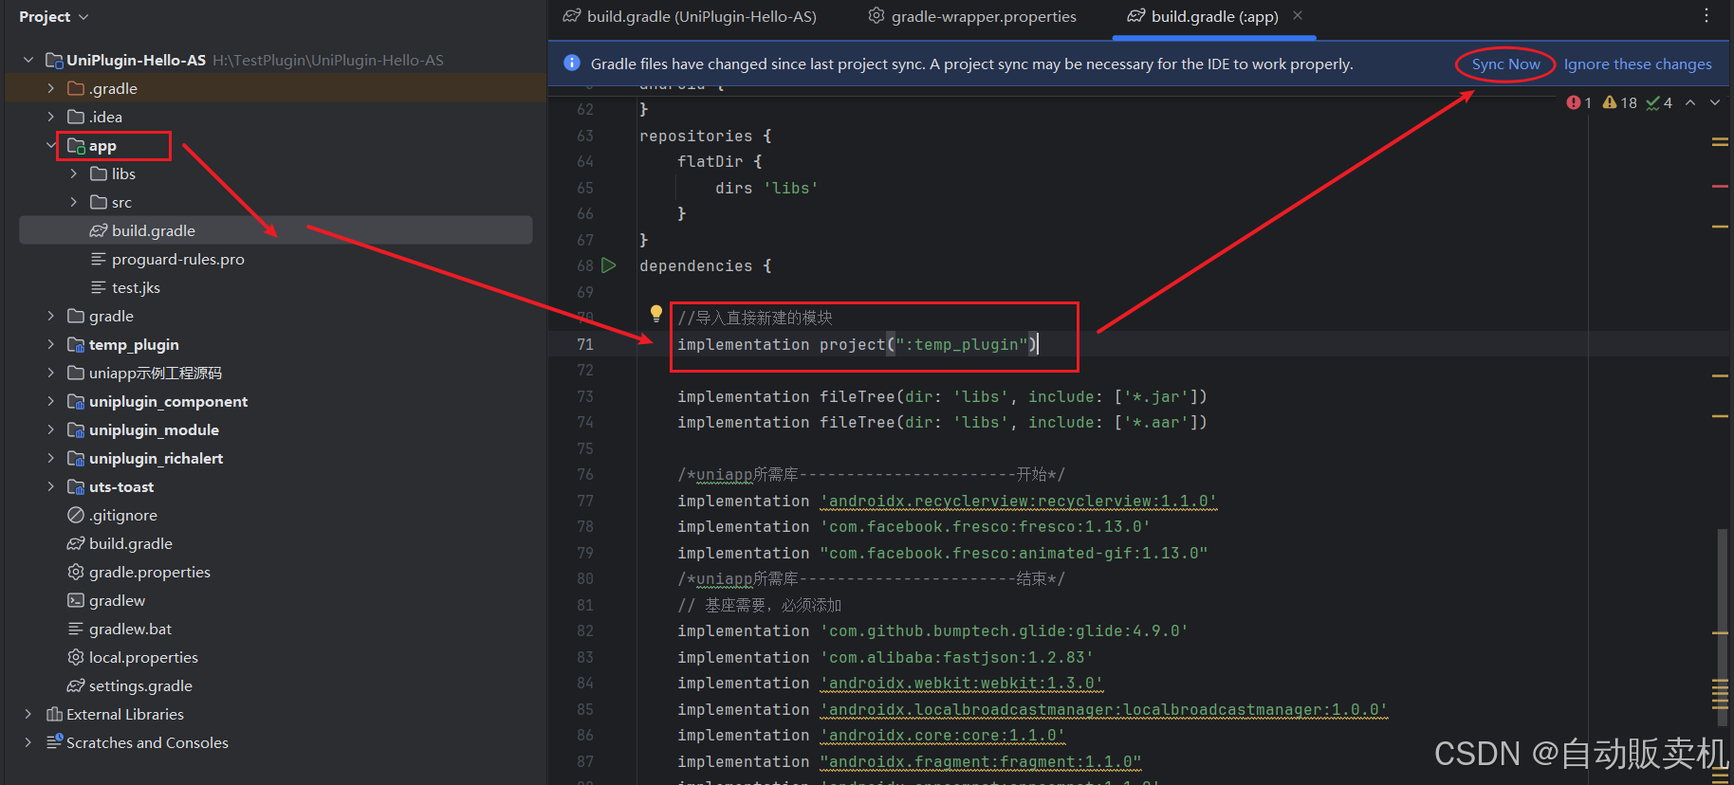Screen dimensions: 1734x785
Task: Click the error count indicator
Action: [1578, 102]
